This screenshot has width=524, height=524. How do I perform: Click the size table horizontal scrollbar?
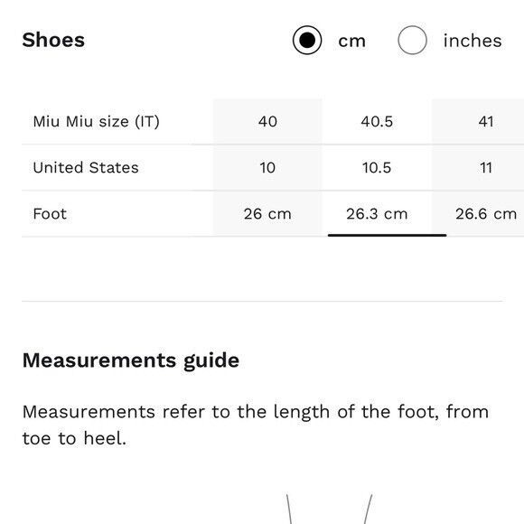(x=387, y=235)
